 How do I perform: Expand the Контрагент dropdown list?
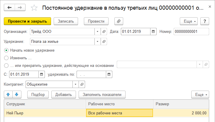pyautogui.click(x=75, y=84)
